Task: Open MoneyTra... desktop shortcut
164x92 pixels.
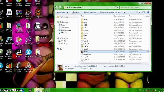Action: click(9, 67)
